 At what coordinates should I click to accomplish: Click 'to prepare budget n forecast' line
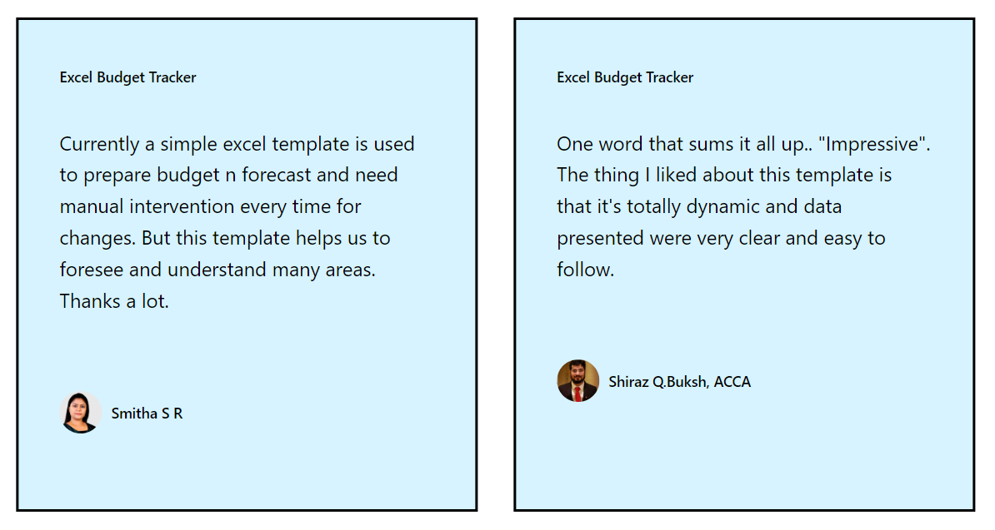228,175
